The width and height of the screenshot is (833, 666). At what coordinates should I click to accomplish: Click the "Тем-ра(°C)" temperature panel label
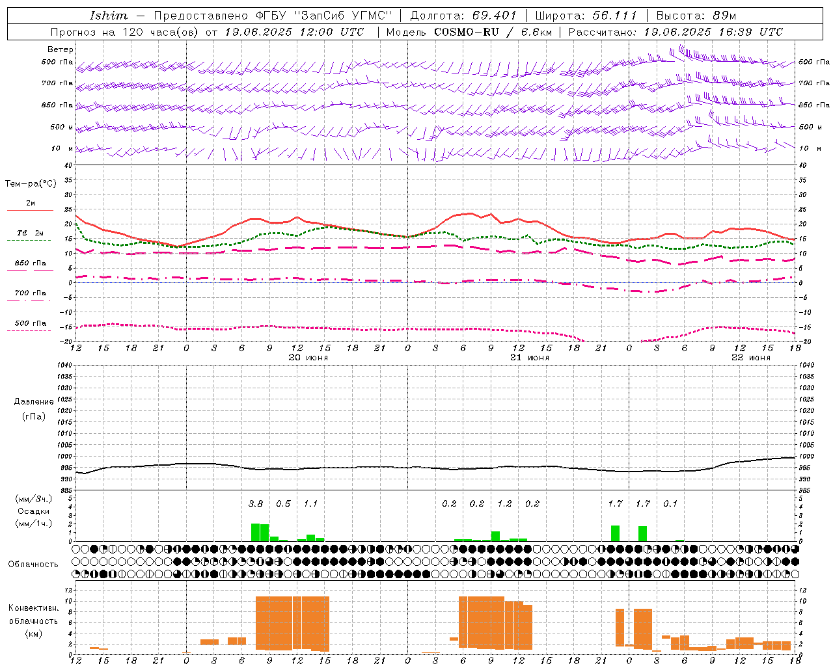(x=31, y=184)
